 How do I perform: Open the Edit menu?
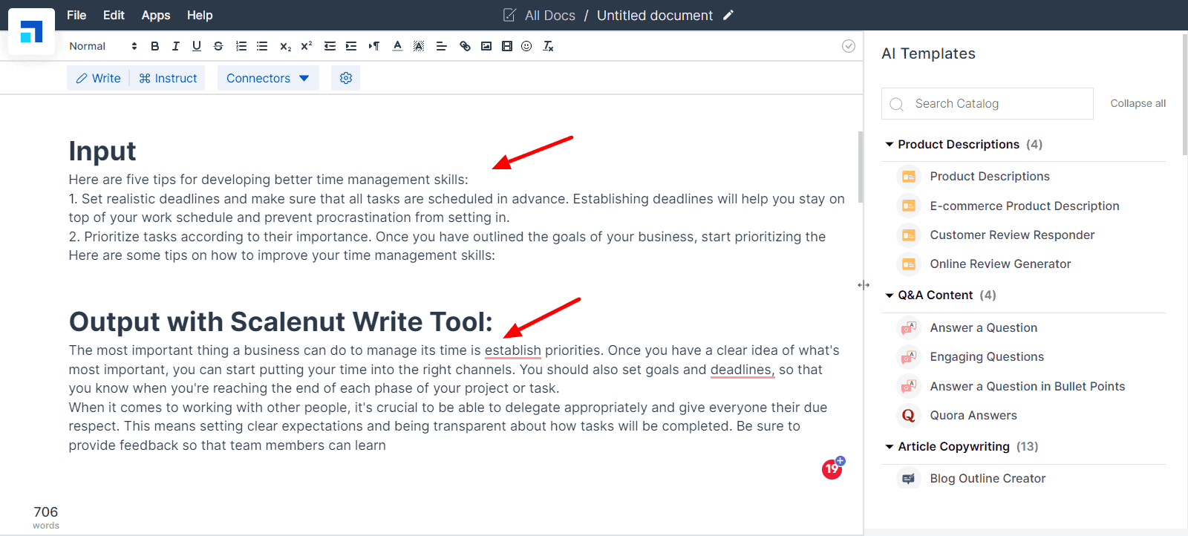pyautogui.click(x=114, y=15)
